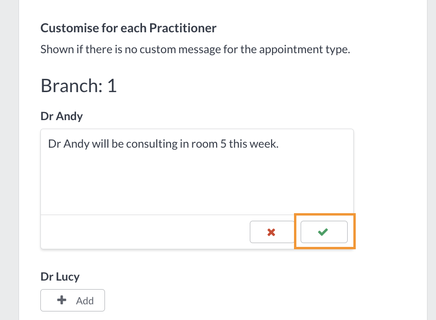Image resolution: width=436 pixels, height=320 pixels.
Task: Discard the custom message via the red cross
Action: (271, 232)
